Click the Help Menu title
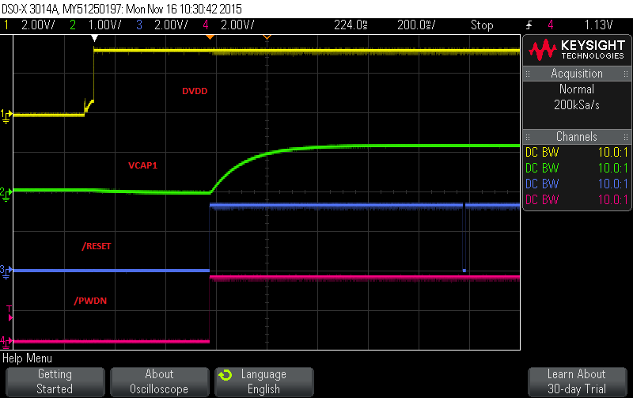Image resolution: width=633 pixels, height=398 pixels. click(27, 358)
